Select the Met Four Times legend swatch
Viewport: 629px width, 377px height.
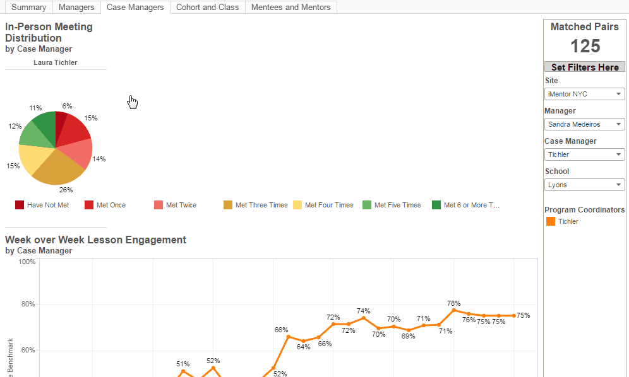pyautogui.click(x=297, y=205)
